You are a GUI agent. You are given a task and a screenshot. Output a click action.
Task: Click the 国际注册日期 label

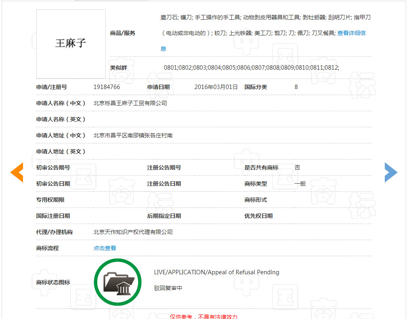click(53, 216)
